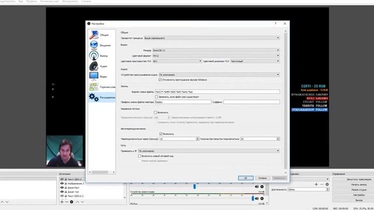374x210 pixels.
Task: Hide the Изображение 2 source eye icon
Action: 62,184
